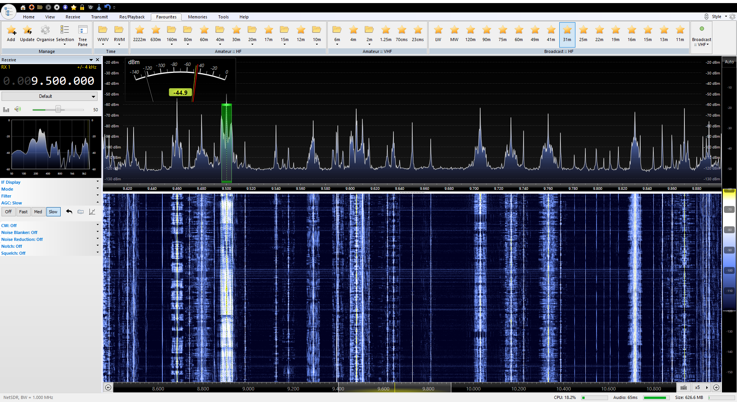
Task: Click the x5 playback speed button
Action: pyautogui.click(x=697, y=387)
